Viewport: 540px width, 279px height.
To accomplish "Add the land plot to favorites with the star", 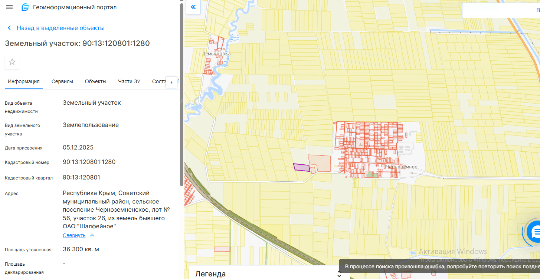I will (12, 62).
